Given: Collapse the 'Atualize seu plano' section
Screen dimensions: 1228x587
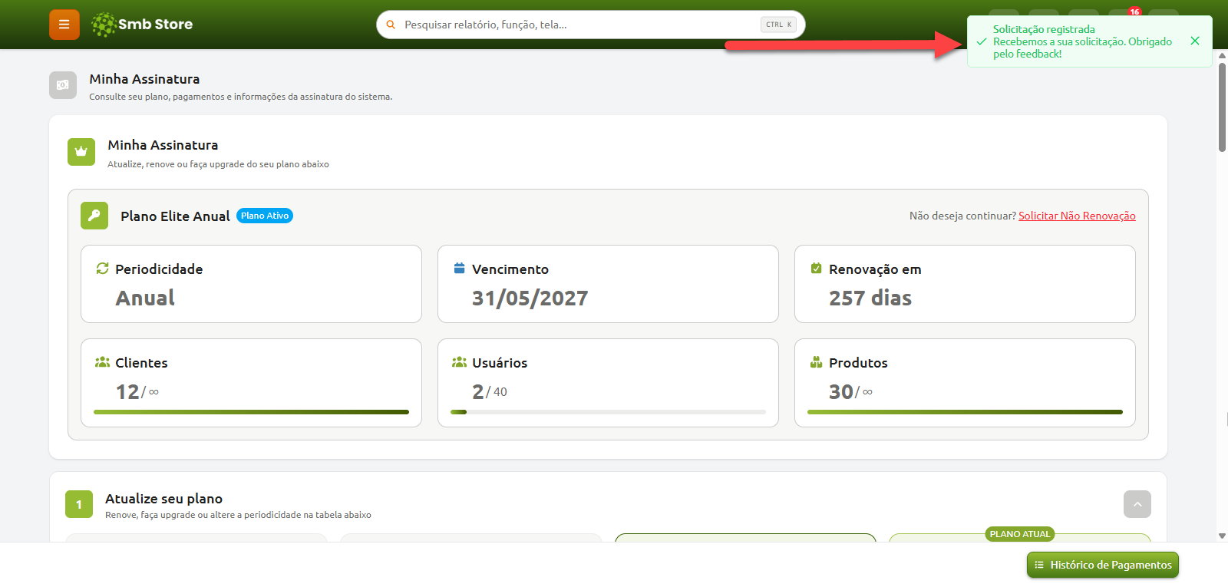Looking at the screenshot, I should [x=1137, y=504].
